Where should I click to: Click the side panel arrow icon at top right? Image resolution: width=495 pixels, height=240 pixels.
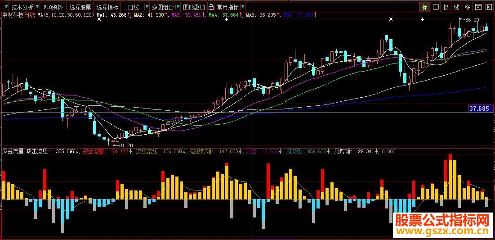(x=488, y=7)
